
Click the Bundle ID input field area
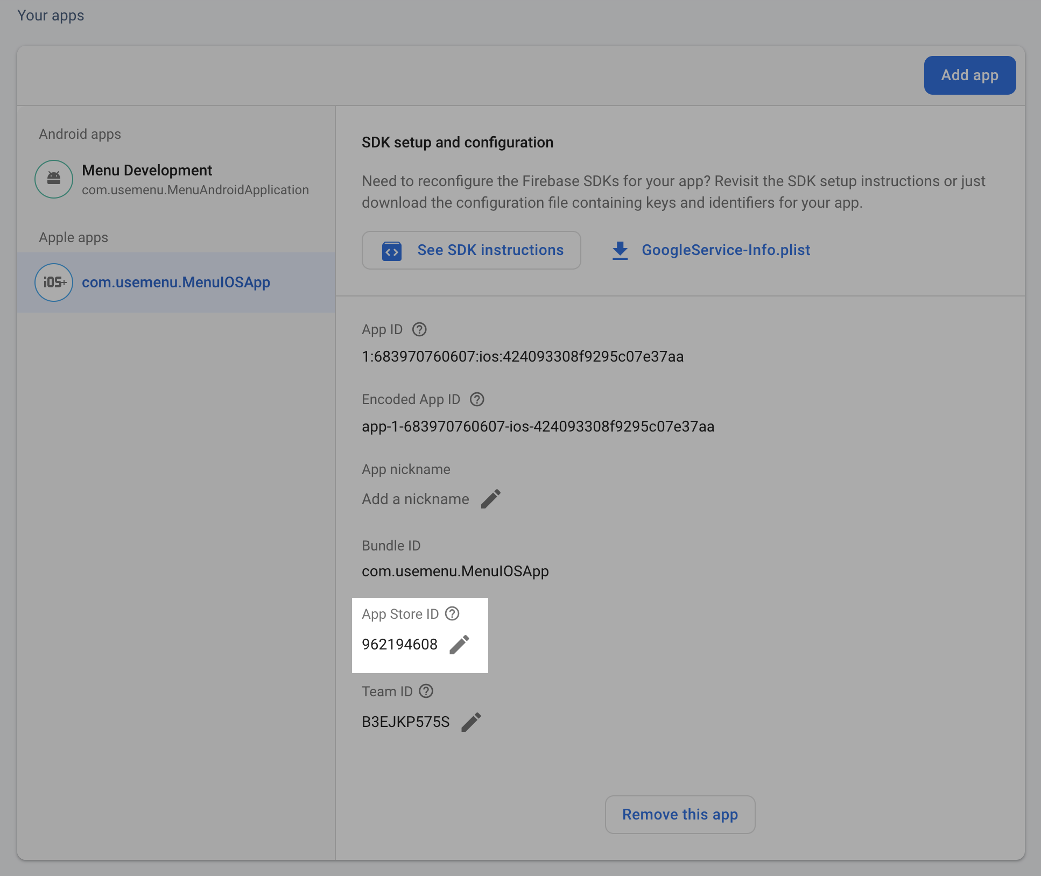point(456,570)
